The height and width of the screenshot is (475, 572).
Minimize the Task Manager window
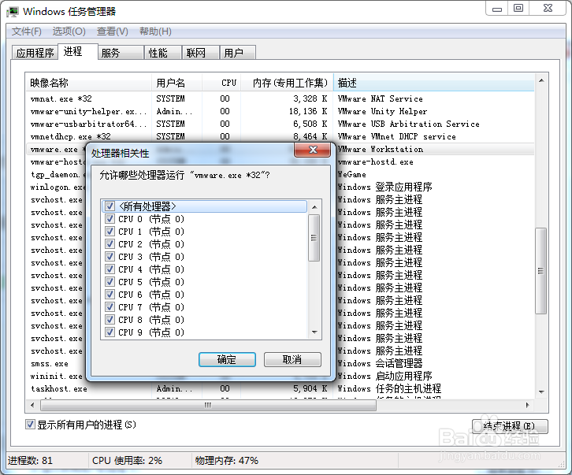point(497,9)
